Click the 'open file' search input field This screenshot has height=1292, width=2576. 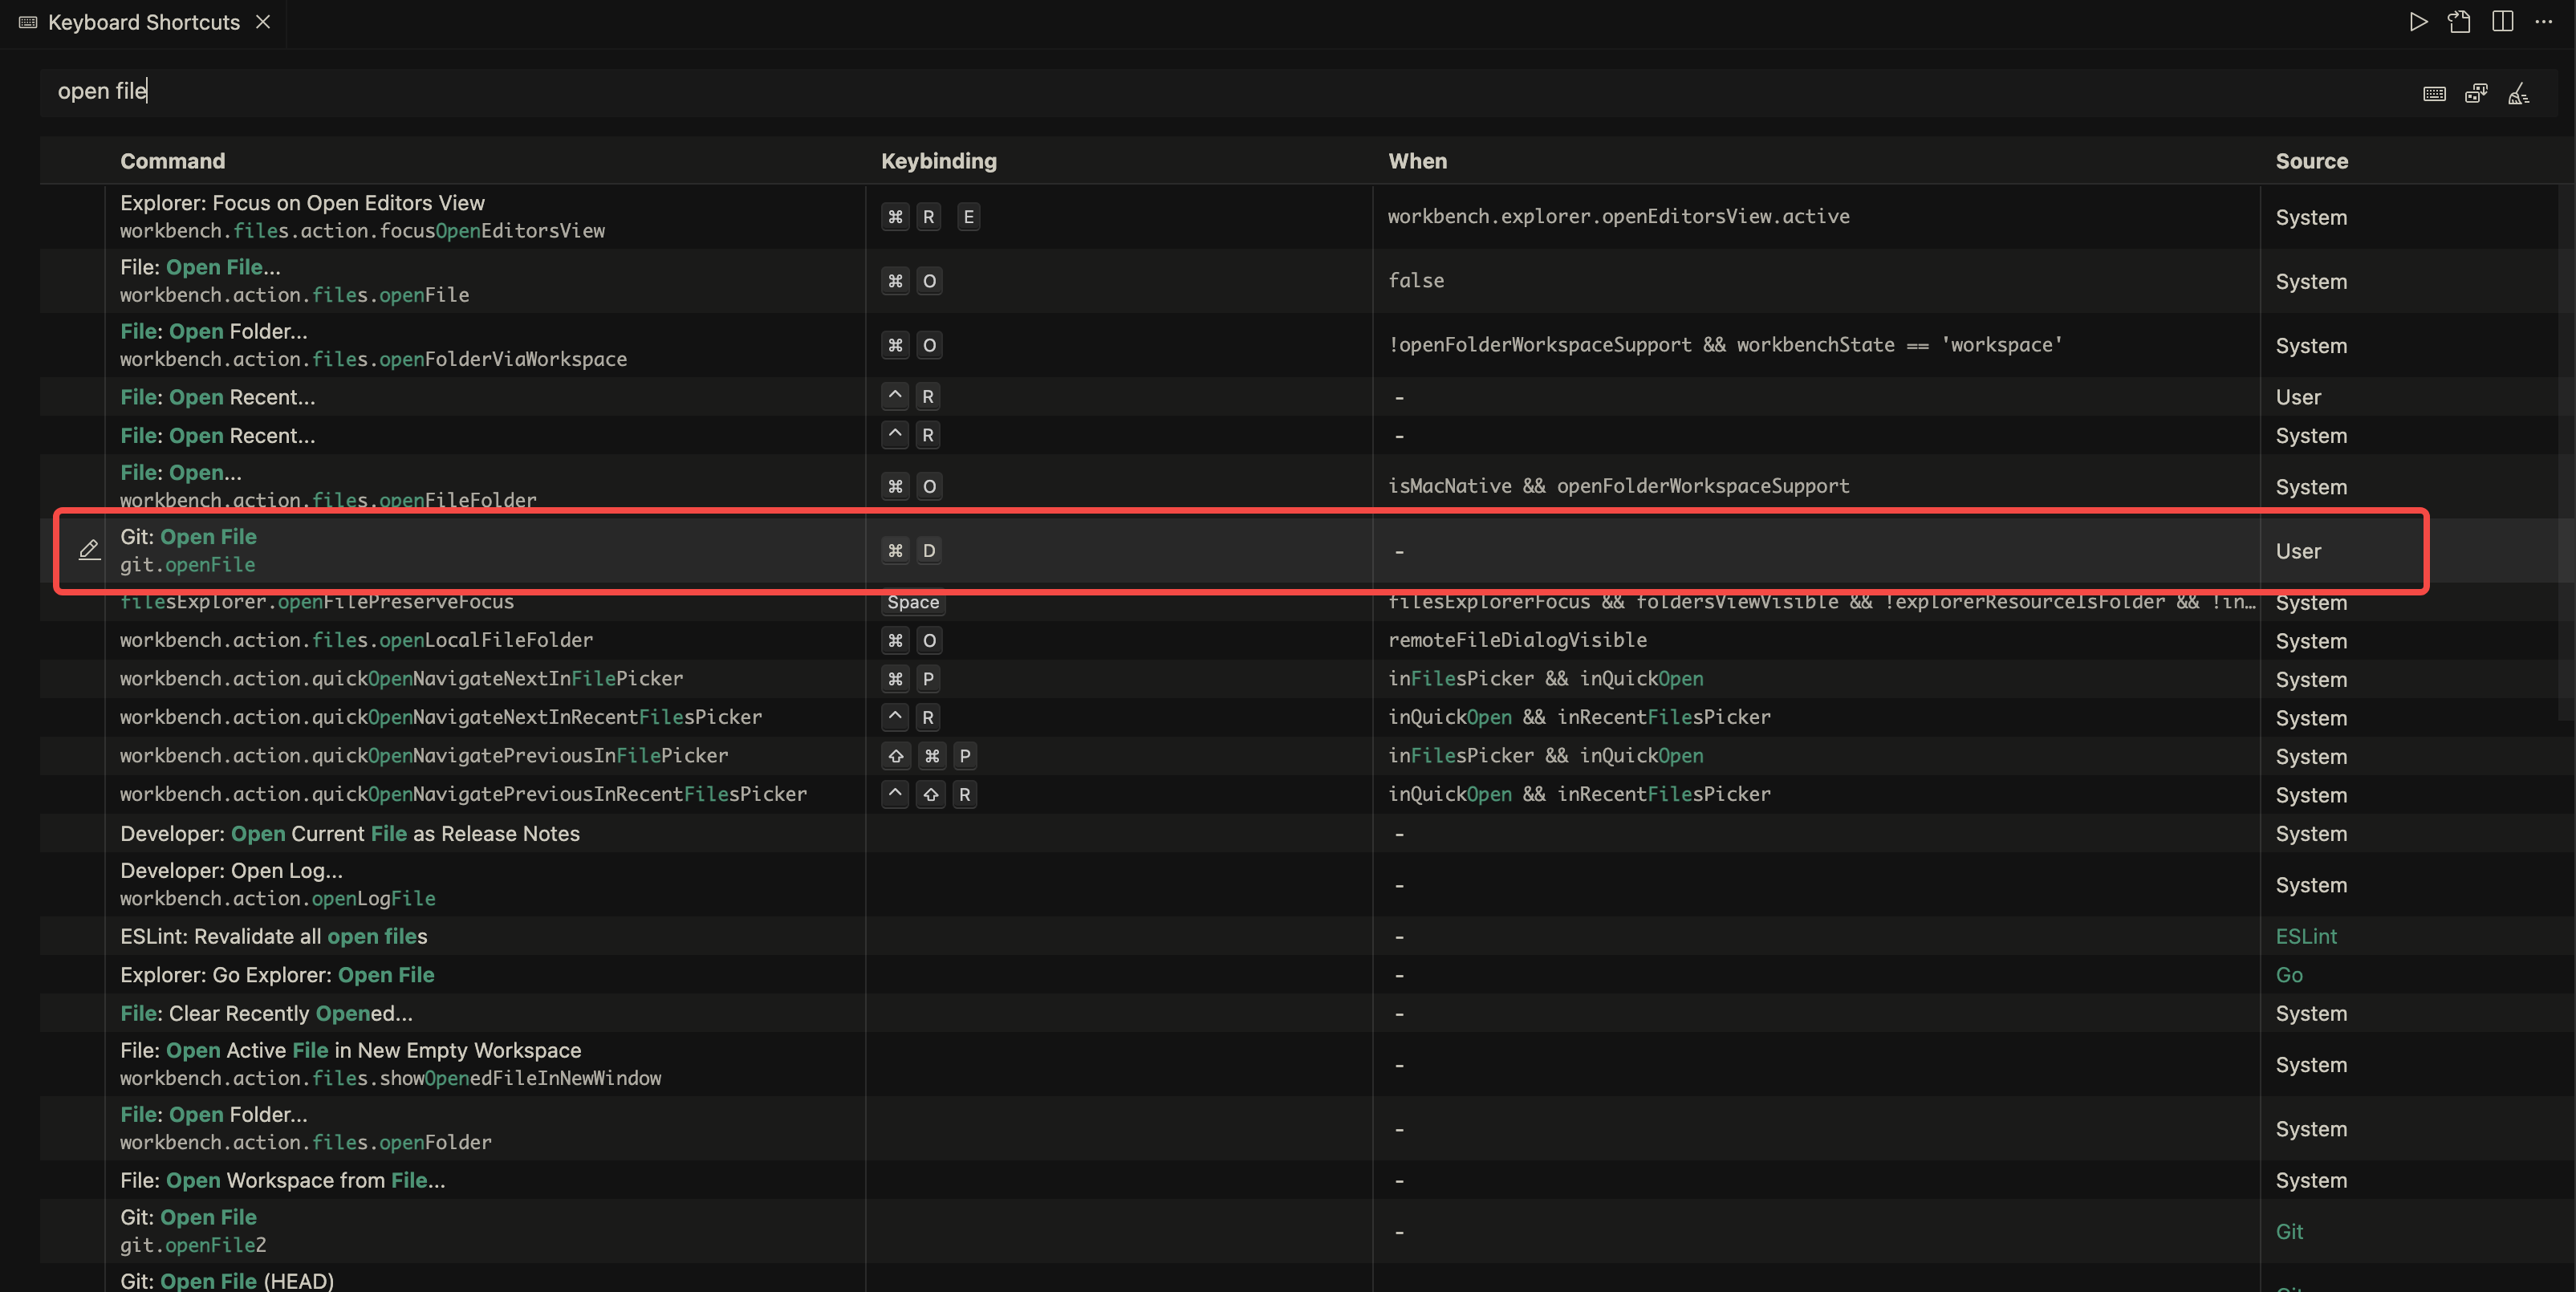coord(1200,91)
